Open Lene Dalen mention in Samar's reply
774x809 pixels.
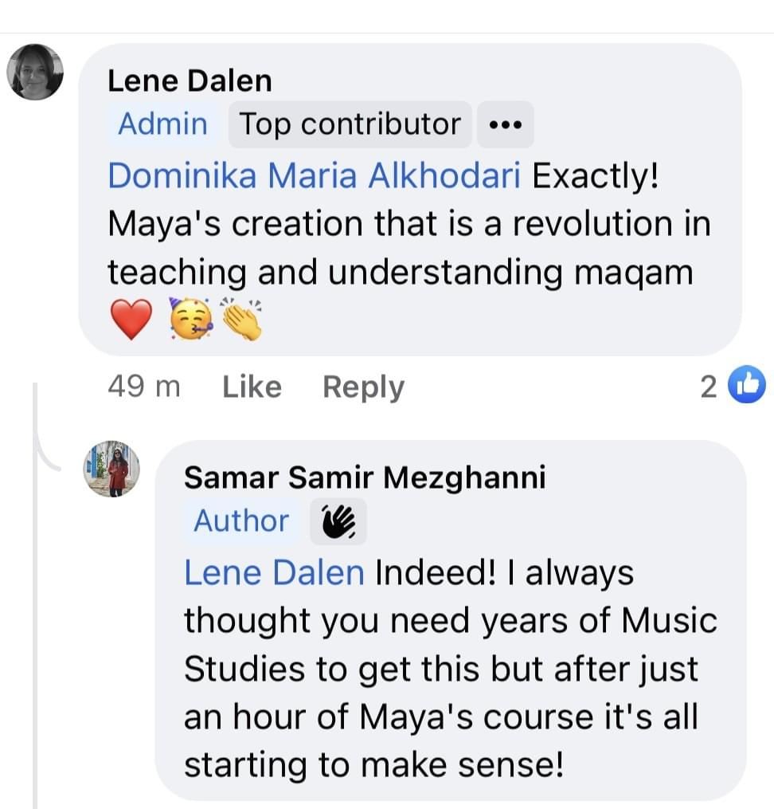(274, 573)
